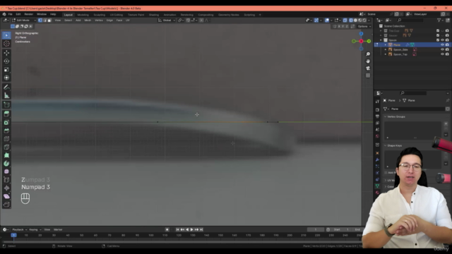Click the pan hand viewport icon
The image size is (452, 254).
click(368, 61)
